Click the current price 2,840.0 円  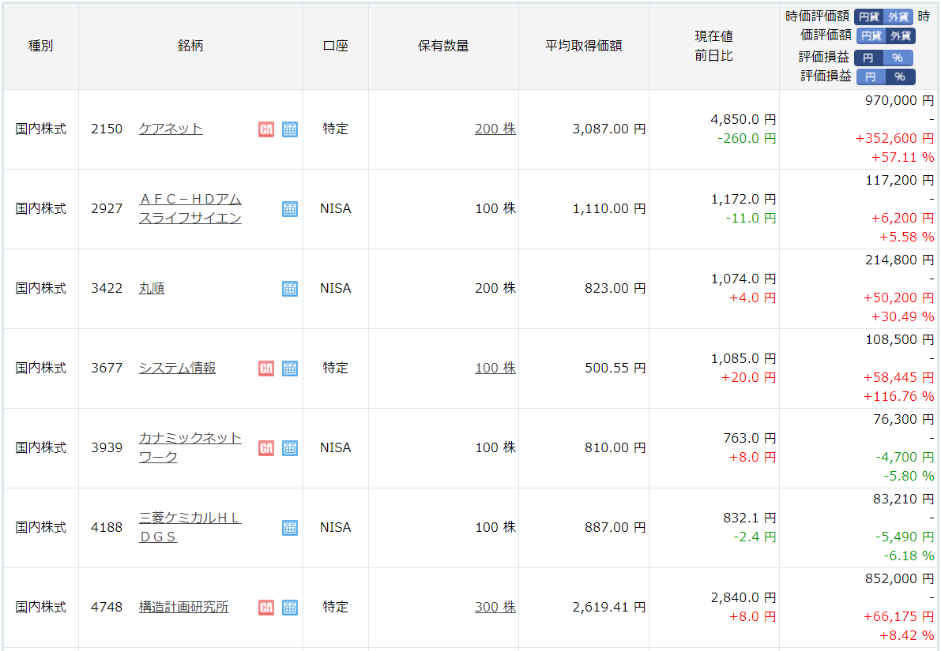pyautogui.click(x=743, y=597)
